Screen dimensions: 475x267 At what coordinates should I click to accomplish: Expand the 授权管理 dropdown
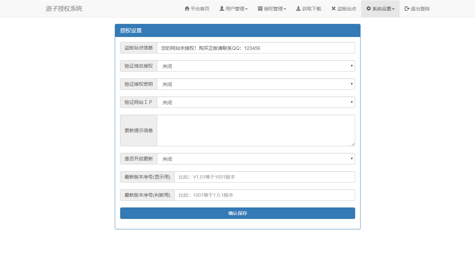click(x=272, y=8)
